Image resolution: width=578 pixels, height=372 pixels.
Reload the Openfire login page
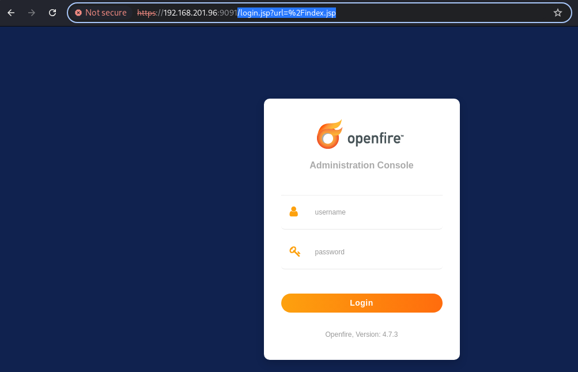[x=52, y=13]
